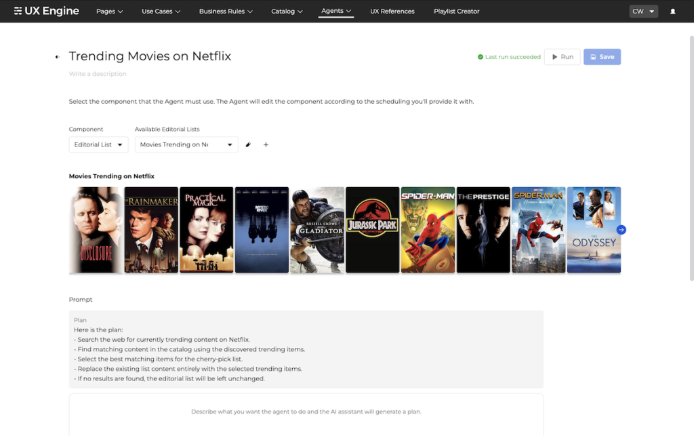
Task: Edit the editorial list with pencil icon
Action: pyautogui.click(x=248, y=144)
